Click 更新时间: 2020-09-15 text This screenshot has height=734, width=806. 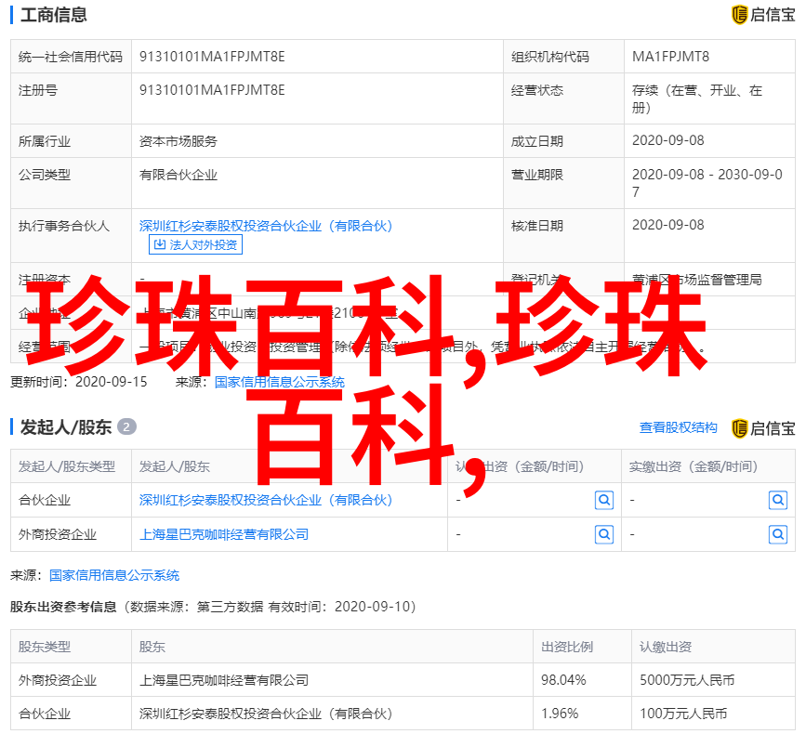point(79,382)
